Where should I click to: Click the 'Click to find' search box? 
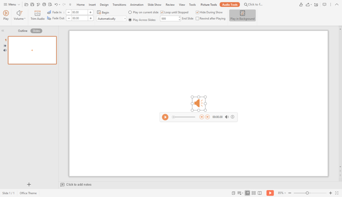[x=254, y=5]
